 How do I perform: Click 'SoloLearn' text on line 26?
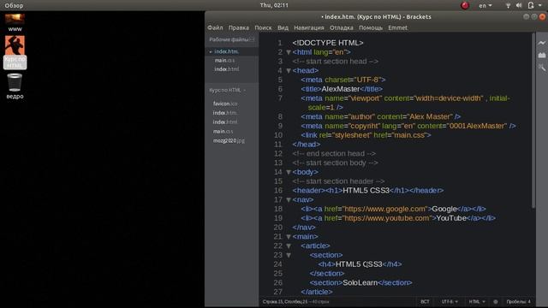point(360,282)
